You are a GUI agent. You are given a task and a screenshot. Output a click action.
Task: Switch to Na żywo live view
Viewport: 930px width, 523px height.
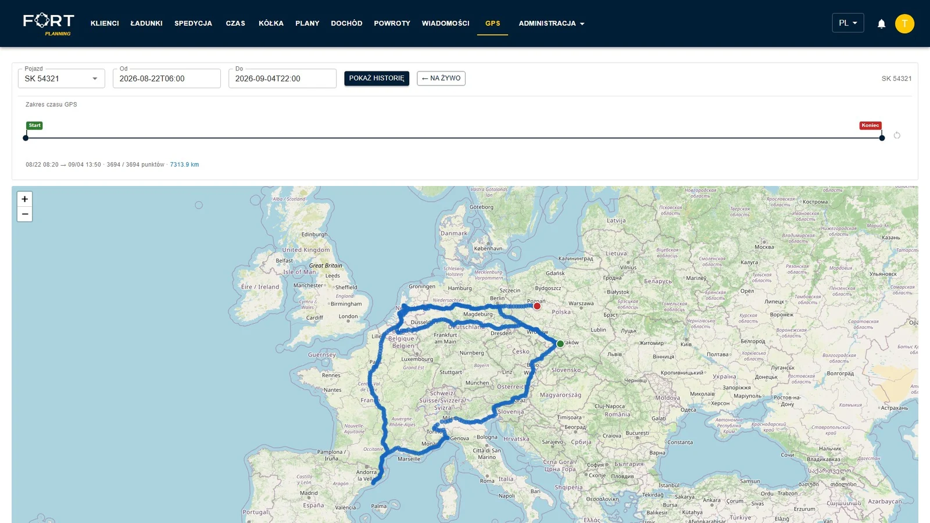pos(441,78)
